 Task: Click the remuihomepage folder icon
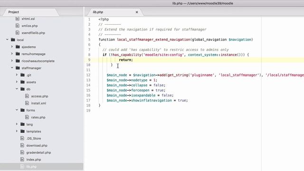(18, 54)
